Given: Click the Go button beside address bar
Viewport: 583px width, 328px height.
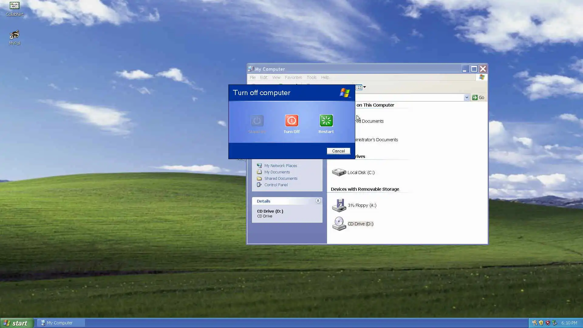Looking at the screenshot, I should point(478,97).
